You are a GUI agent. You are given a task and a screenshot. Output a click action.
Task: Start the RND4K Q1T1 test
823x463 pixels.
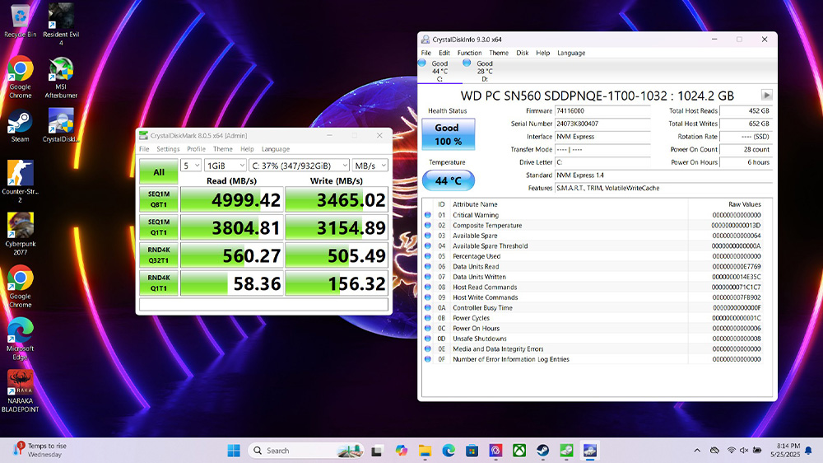point(159,283)
